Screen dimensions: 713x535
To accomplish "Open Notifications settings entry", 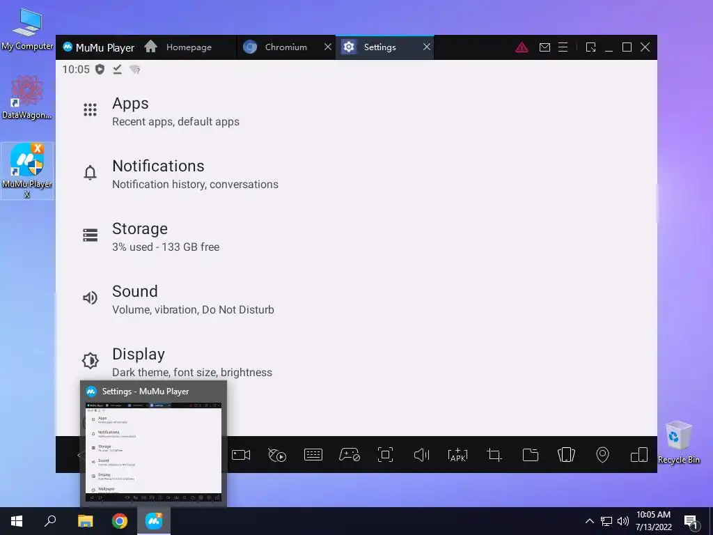I will click(356, 173).
